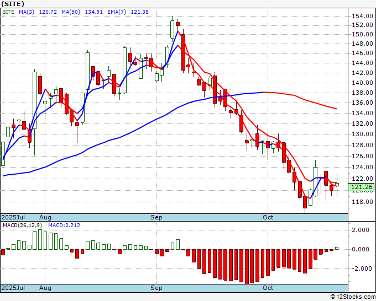Viewport: 376px width, 301px height.
Task: Click the 138.00 price axis label
Action: (362, 93)
